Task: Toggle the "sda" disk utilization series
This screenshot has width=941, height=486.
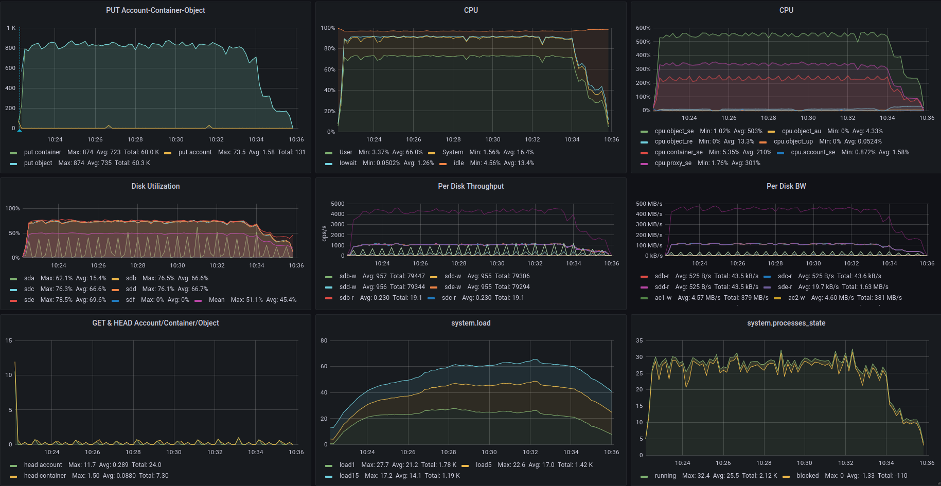Action: (29, 278)
